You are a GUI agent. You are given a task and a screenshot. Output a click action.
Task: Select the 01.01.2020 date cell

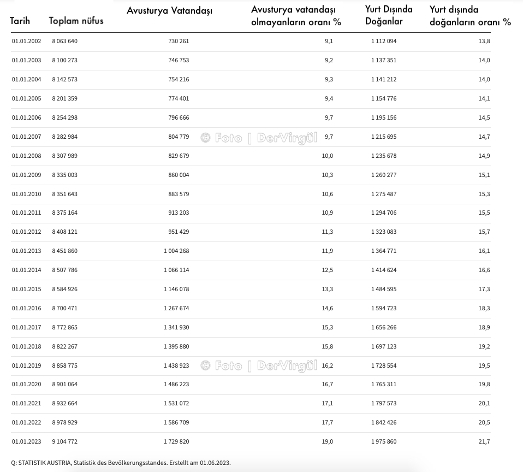coord(26,384)
